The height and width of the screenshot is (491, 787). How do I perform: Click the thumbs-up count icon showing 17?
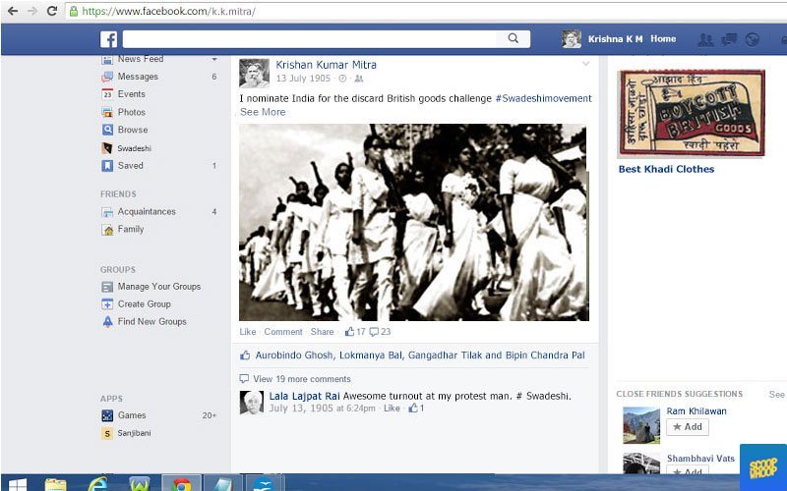coord(350,331)
